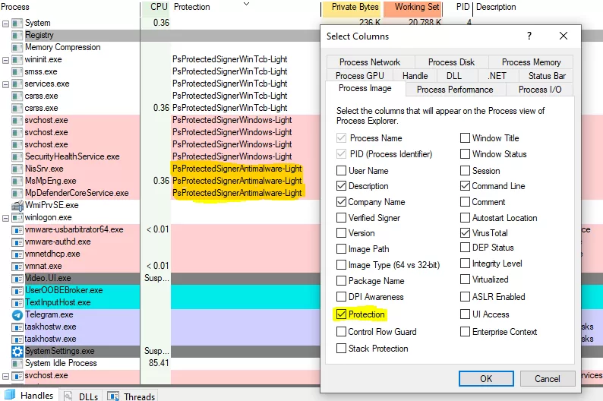Toggle the VirusTotal checkbox
603x401 pixels.
pyautogui.click(x=466, y=233)
